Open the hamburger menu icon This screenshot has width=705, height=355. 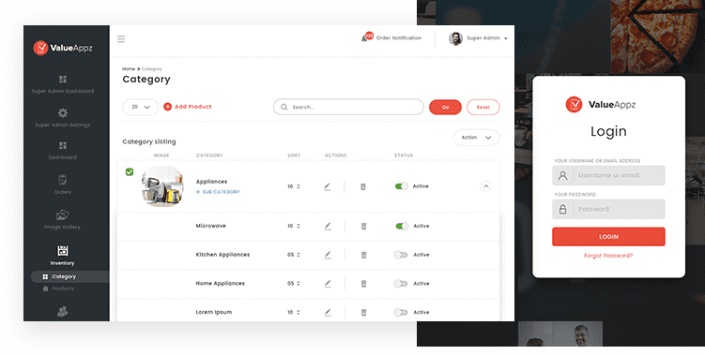pos(121,39)
